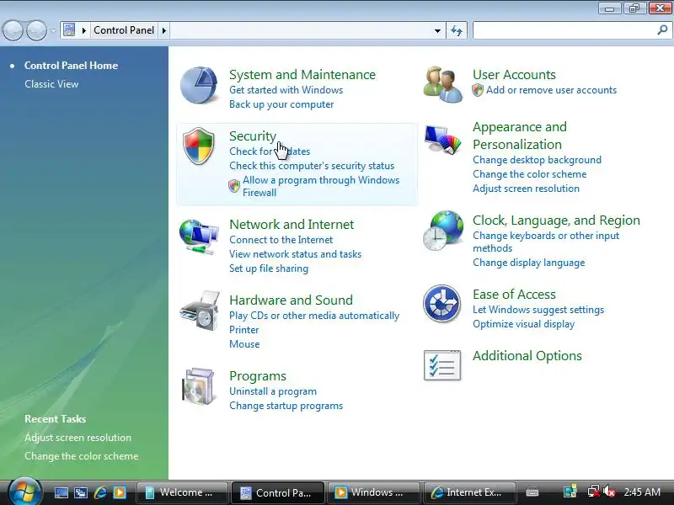Viewport: 674px width, 505px height.
Task: Open the Appearance and Personalization monitor icon
Action: pos(443,139)
